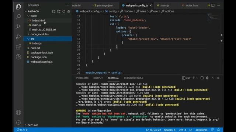
Task: Open editor more actions ellipsis
Action: click(218, 5)
